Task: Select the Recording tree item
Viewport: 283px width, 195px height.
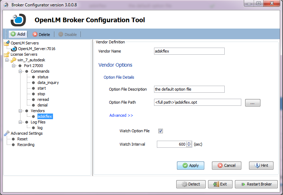Action: (26, 145)
